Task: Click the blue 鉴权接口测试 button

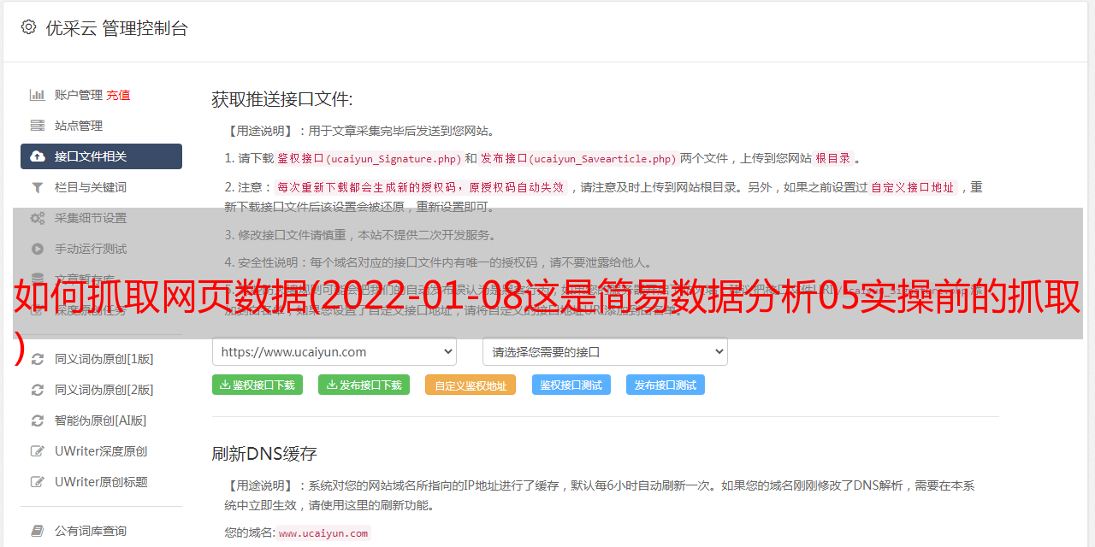Action: tap(571, 385)
